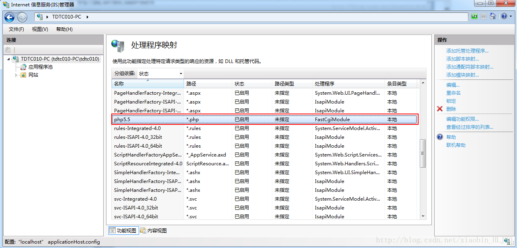Click the 联机帮助 link
The height and width of the screenshot is (248, 517).
[456, 145]
